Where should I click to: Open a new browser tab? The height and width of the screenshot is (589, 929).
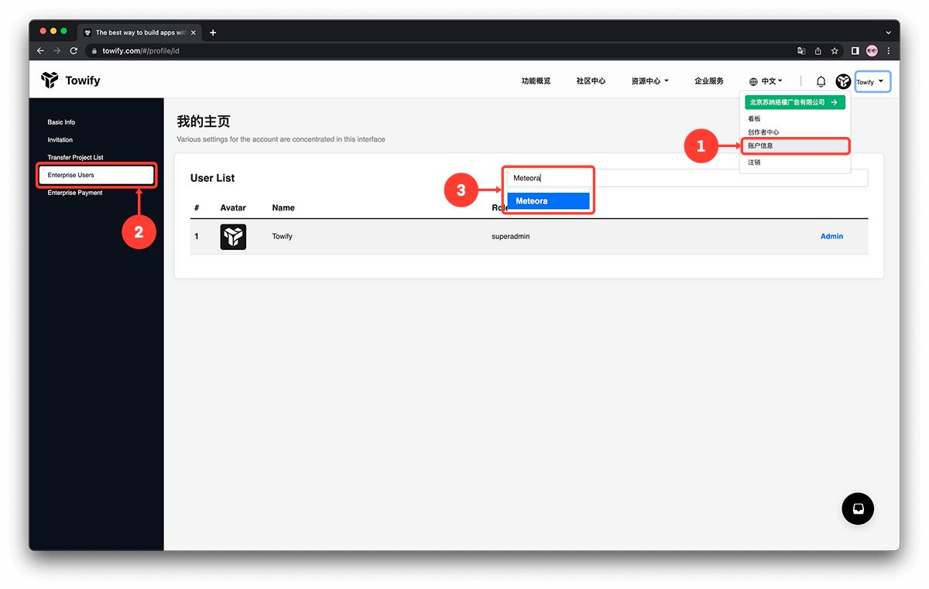tap(213, 33)
